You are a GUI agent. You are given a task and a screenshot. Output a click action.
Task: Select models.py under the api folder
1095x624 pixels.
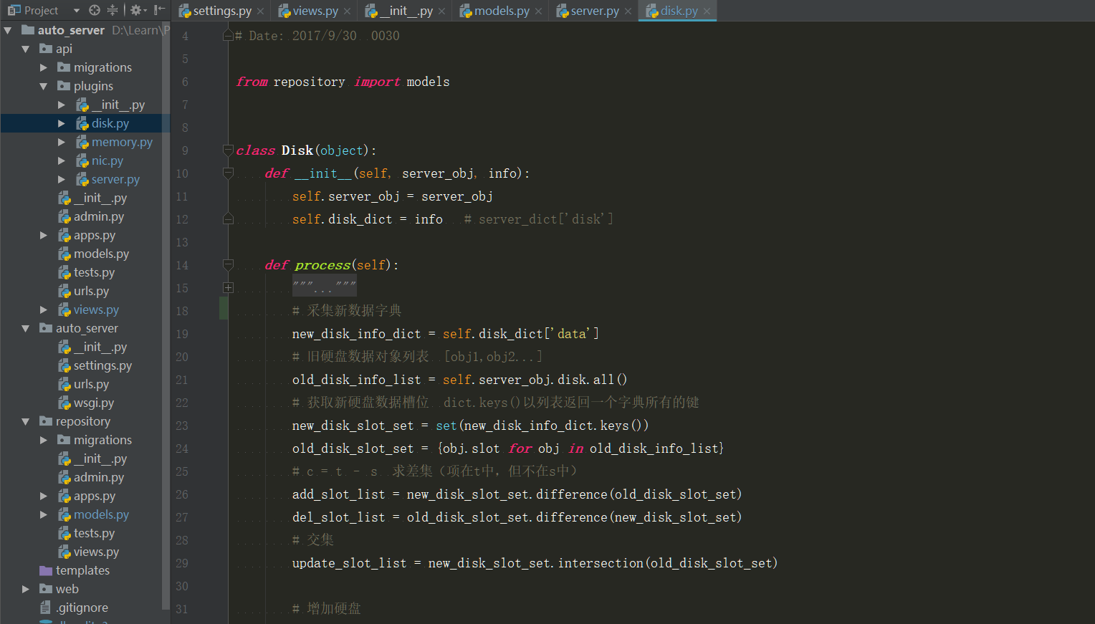[x=101, y=254]
